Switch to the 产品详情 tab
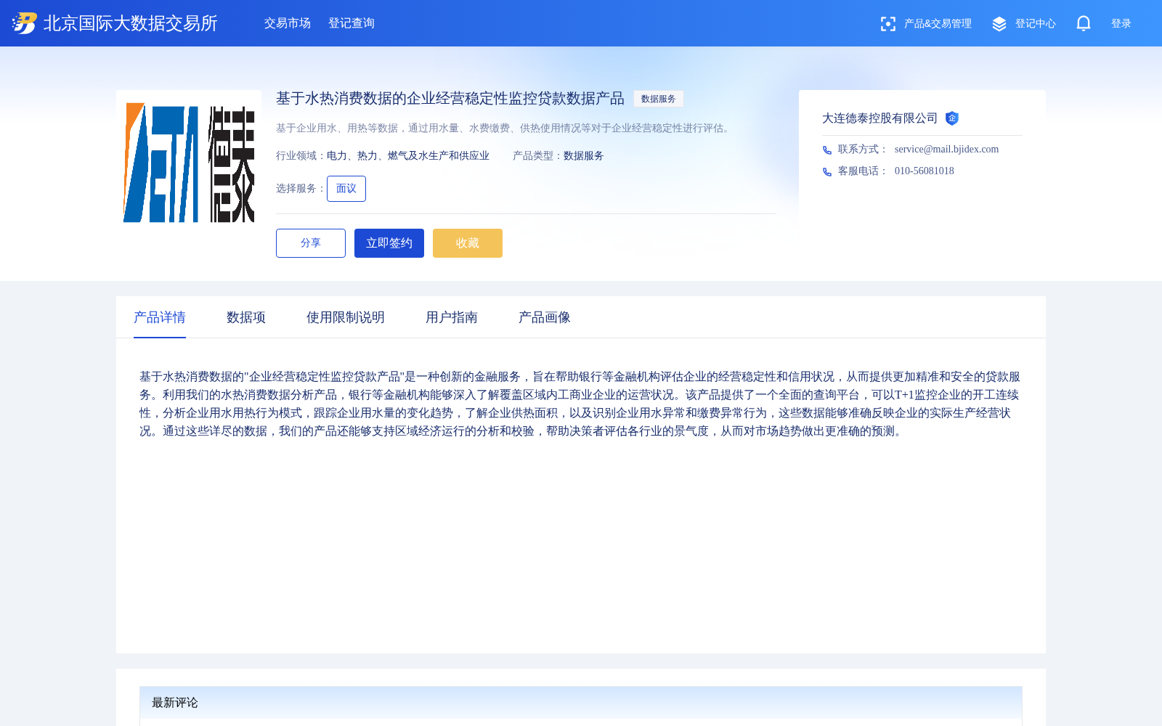The width and height of the screenshot is (1162, 726). tap(160, 317)
